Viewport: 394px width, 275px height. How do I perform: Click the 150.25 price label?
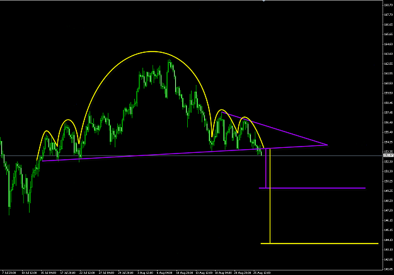388,181
